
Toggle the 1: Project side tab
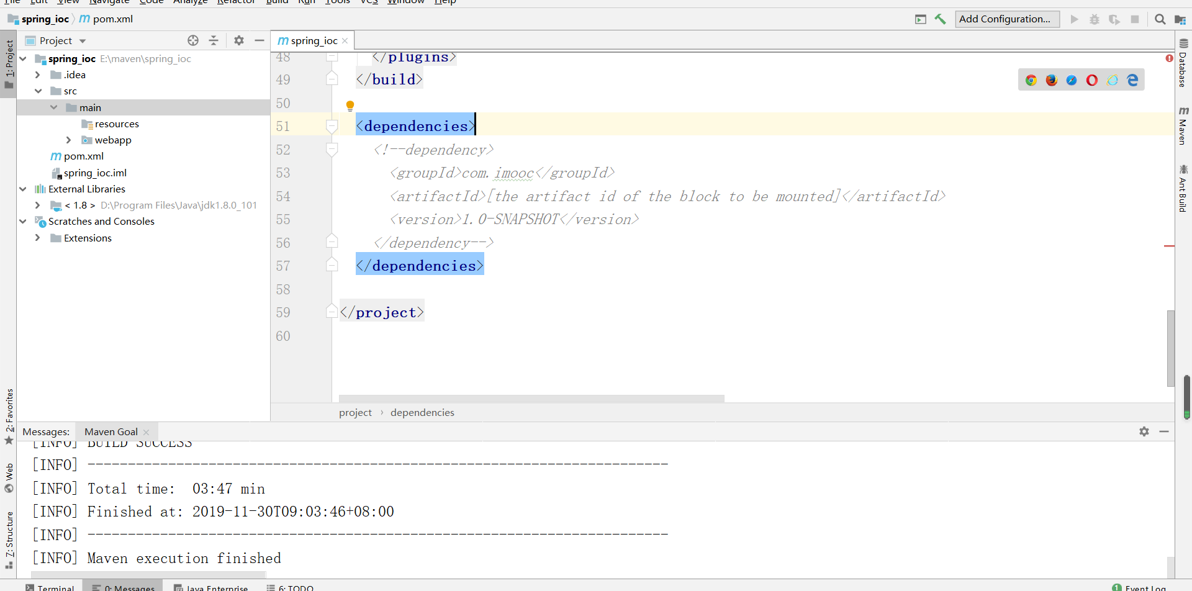9,64
